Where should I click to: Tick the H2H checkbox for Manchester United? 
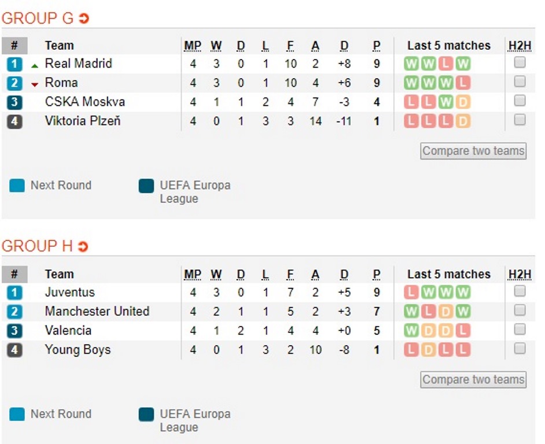pyautogui.click(x=520, y=310)
